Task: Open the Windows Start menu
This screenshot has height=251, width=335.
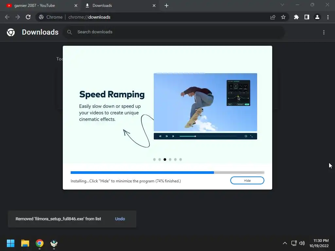Action: [11, 243]
